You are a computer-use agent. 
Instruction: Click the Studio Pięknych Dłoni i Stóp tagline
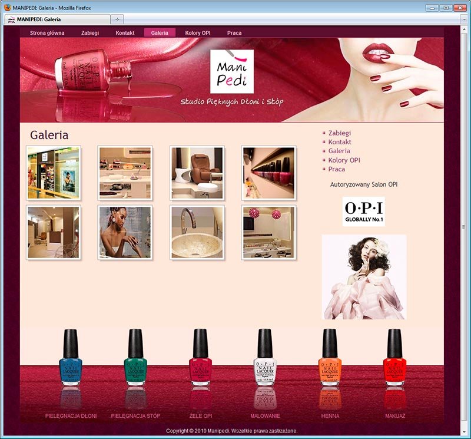pos(232,102)
